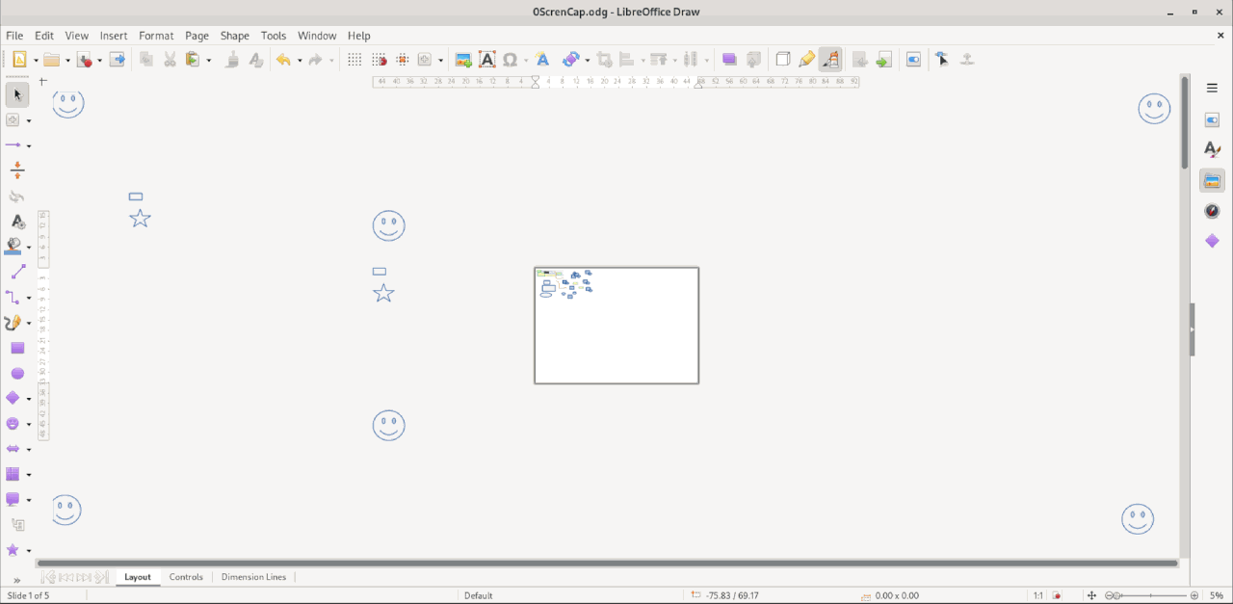Screen dimensions: 1233x604
Task: Open the sidebar Gallery deck
Action: coord(1212,180)
